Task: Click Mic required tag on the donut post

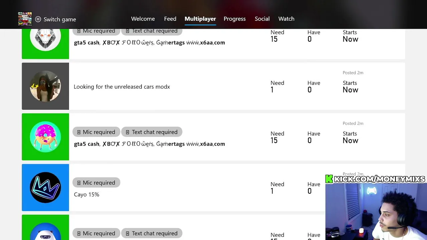Action: 96,132
